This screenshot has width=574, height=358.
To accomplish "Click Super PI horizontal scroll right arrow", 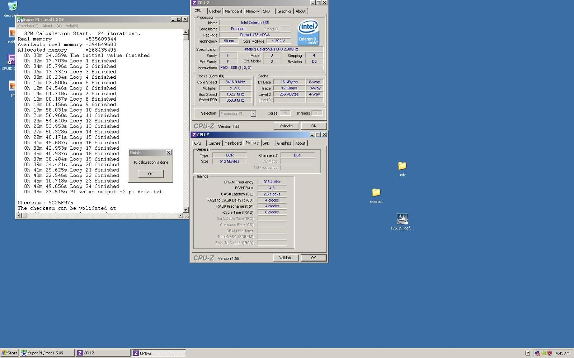I will pyautogui.click(x=180, y=216).
